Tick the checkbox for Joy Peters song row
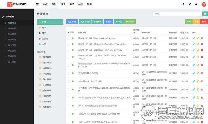The image size is (208, 124). tap(68, 57)
